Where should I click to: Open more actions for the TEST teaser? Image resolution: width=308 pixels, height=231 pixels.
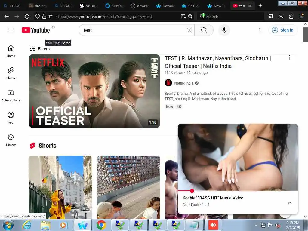tap(290, 57)
